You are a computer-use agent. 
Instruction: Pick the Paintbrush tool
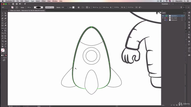[5, 23]
